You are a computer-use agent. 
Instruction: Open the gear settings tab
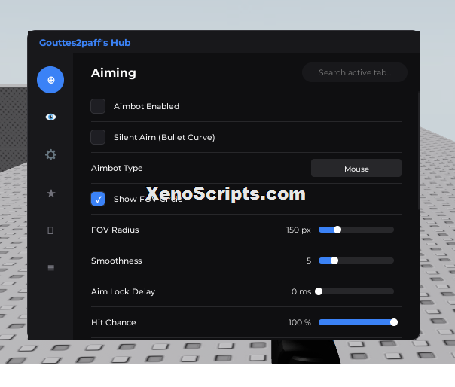tap(50, 154)
